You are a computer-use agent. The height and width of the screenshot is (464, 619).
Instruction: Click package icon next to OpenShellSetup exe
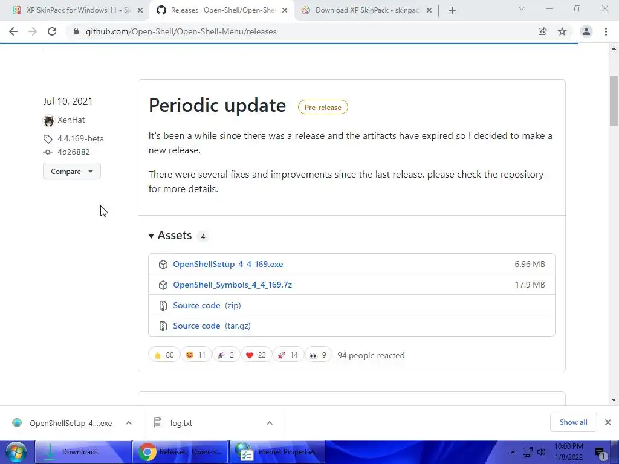(163, 265)
